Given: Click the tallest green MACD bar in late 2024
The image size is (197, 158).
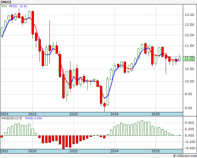Looking at the screenshot, I should tap(142, 128).
